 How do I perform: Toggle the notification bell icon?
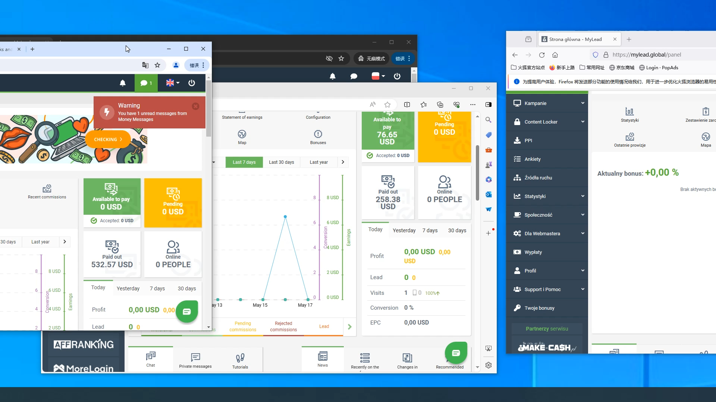coord(123,82)
